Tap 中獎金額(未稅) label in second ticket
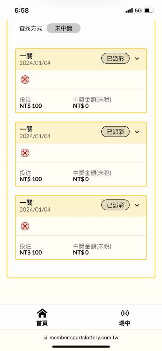The width and height of the screenshot is (162, 351). tap(92, 173)
